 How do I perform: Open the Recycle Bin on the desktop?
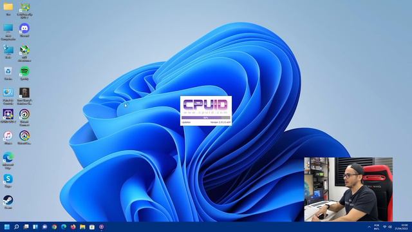pyautogui.click(x=8, y=72)
